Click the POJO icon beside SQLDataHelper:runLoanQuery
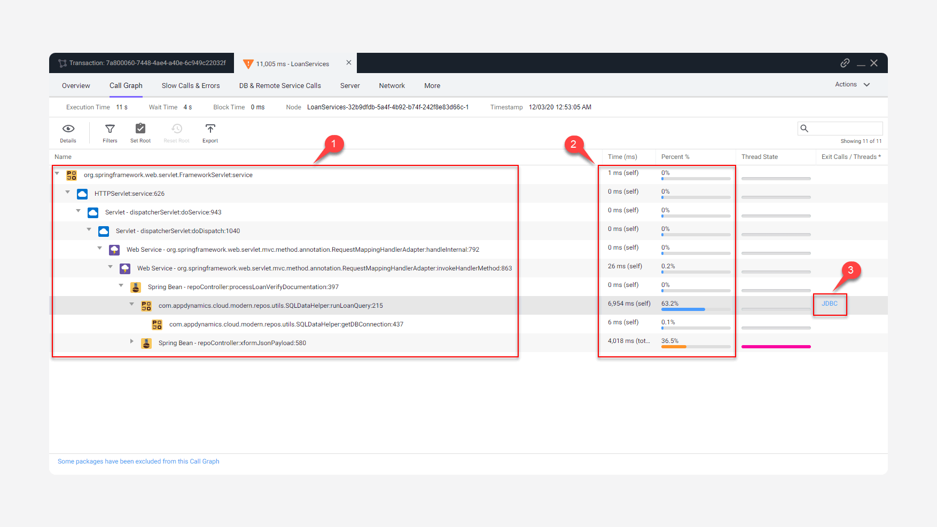937x527 pixels. [145, 305]
